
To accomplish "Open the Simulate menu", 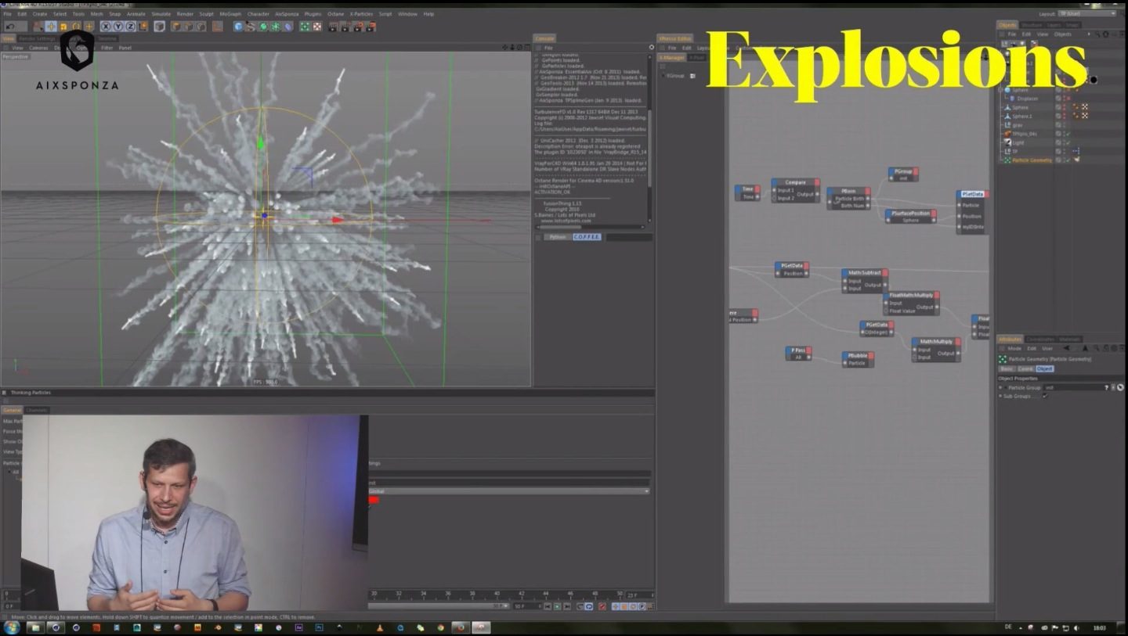I will pyautogui.click(x=161, y=14).
